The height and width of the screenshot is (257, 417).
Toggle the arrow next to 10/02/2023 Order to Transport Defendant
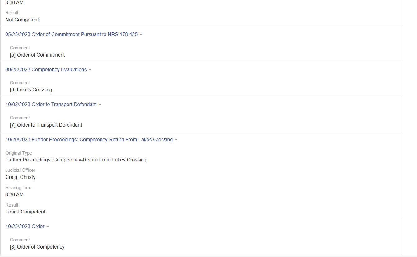pos(100,105)
